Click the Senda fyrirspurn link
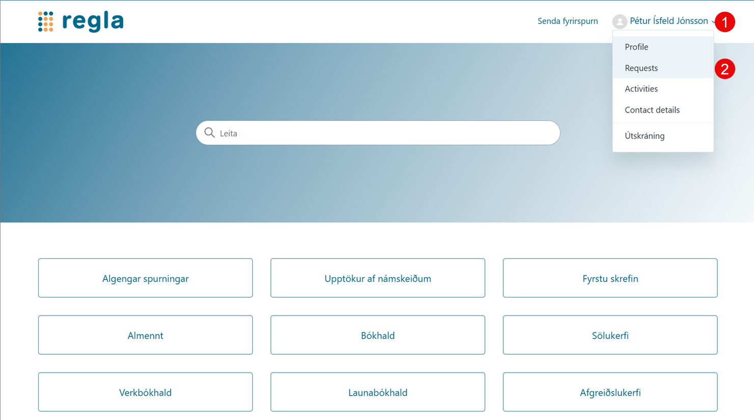The height and width of the screenshot is (420, 754). (568, 21)
